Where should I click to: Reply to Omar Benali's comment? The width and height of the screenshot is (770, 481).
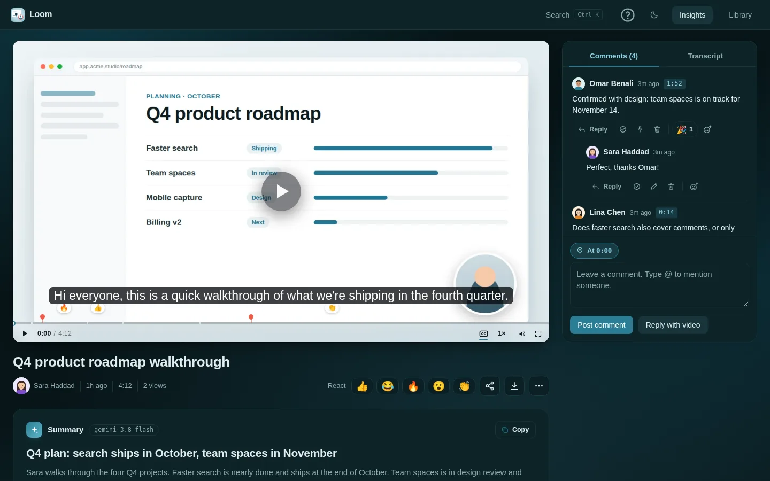593,129
